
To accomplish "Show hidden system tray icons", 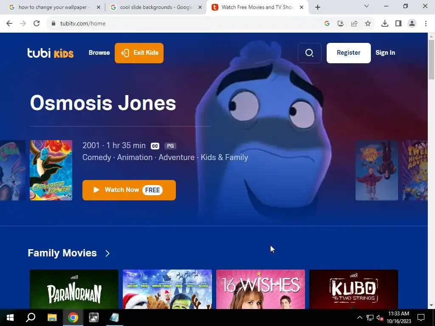I will [x=359, y=318].
